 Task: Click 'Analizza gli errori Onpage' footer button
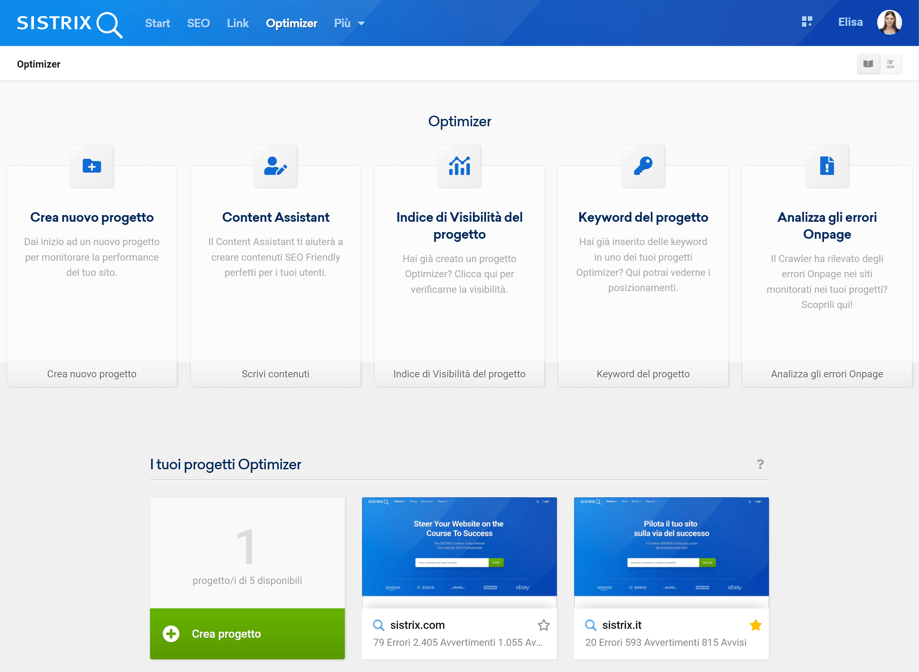tap(827, 374)
